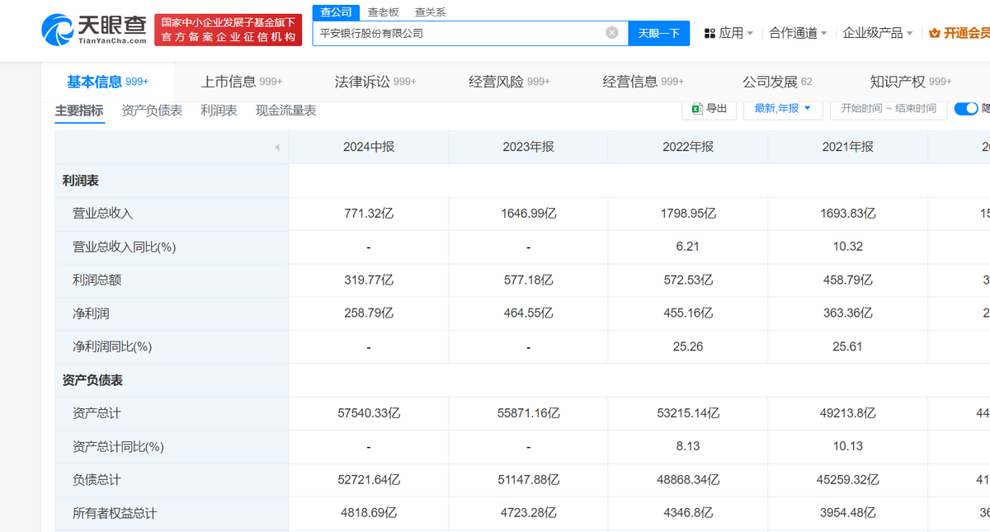Image resolution: width=990 pixels, height=532 pixels.
Task: Click the Excel export icon
Action: click(x=696, y=108)
